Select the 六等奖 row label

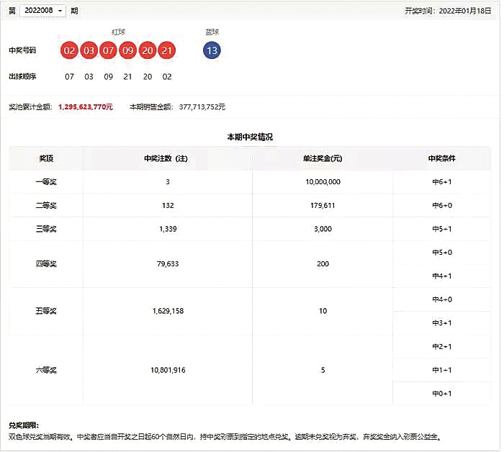(x=46, y=370)
